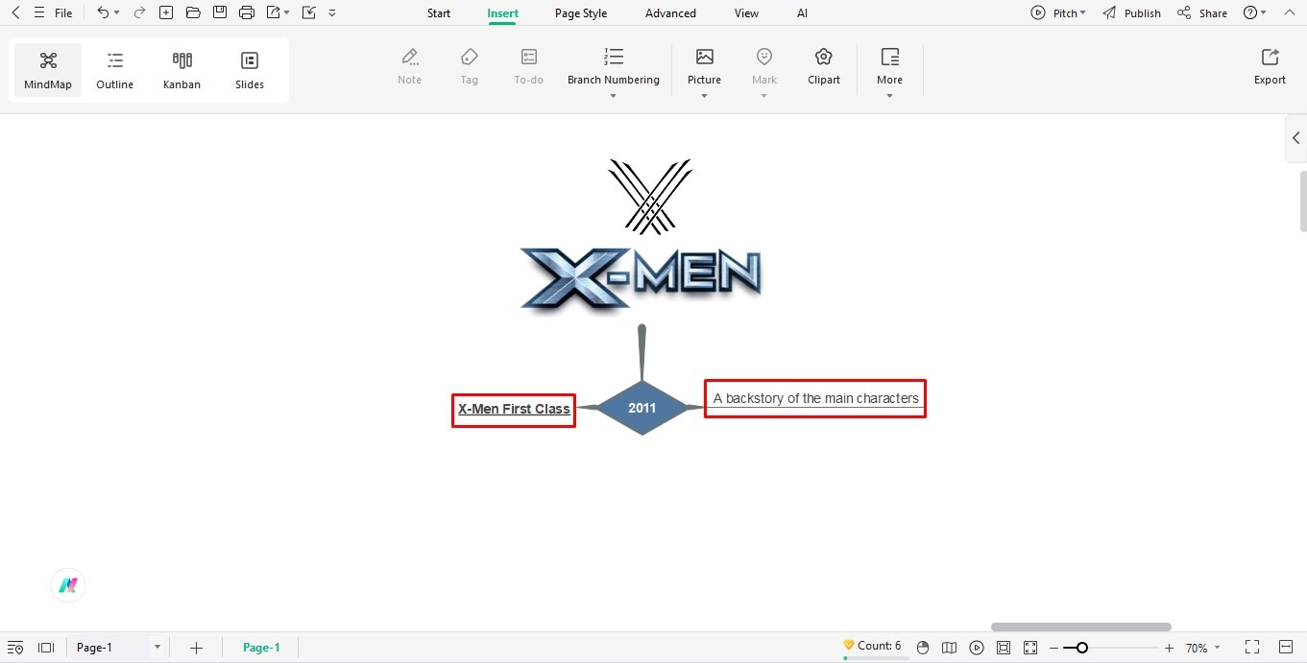Screen dimensions: 1307x663
Task: Create a new document with plus icon
Action: (x=166, y=13)
